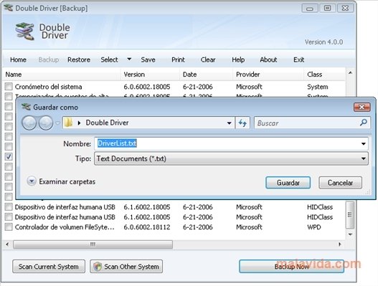This screenshot has width=378, height=286.
Task: Uncheck the ticked driver checkbox
Action: point(9,156)
